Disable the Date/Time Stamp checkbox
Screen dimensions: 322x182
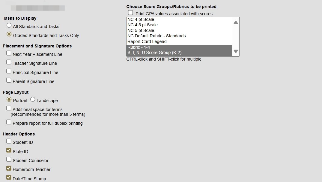(9, 177)
